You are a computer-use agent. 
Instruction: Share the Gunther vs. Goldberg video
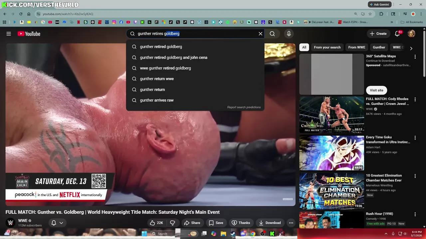tap(192, 223)
